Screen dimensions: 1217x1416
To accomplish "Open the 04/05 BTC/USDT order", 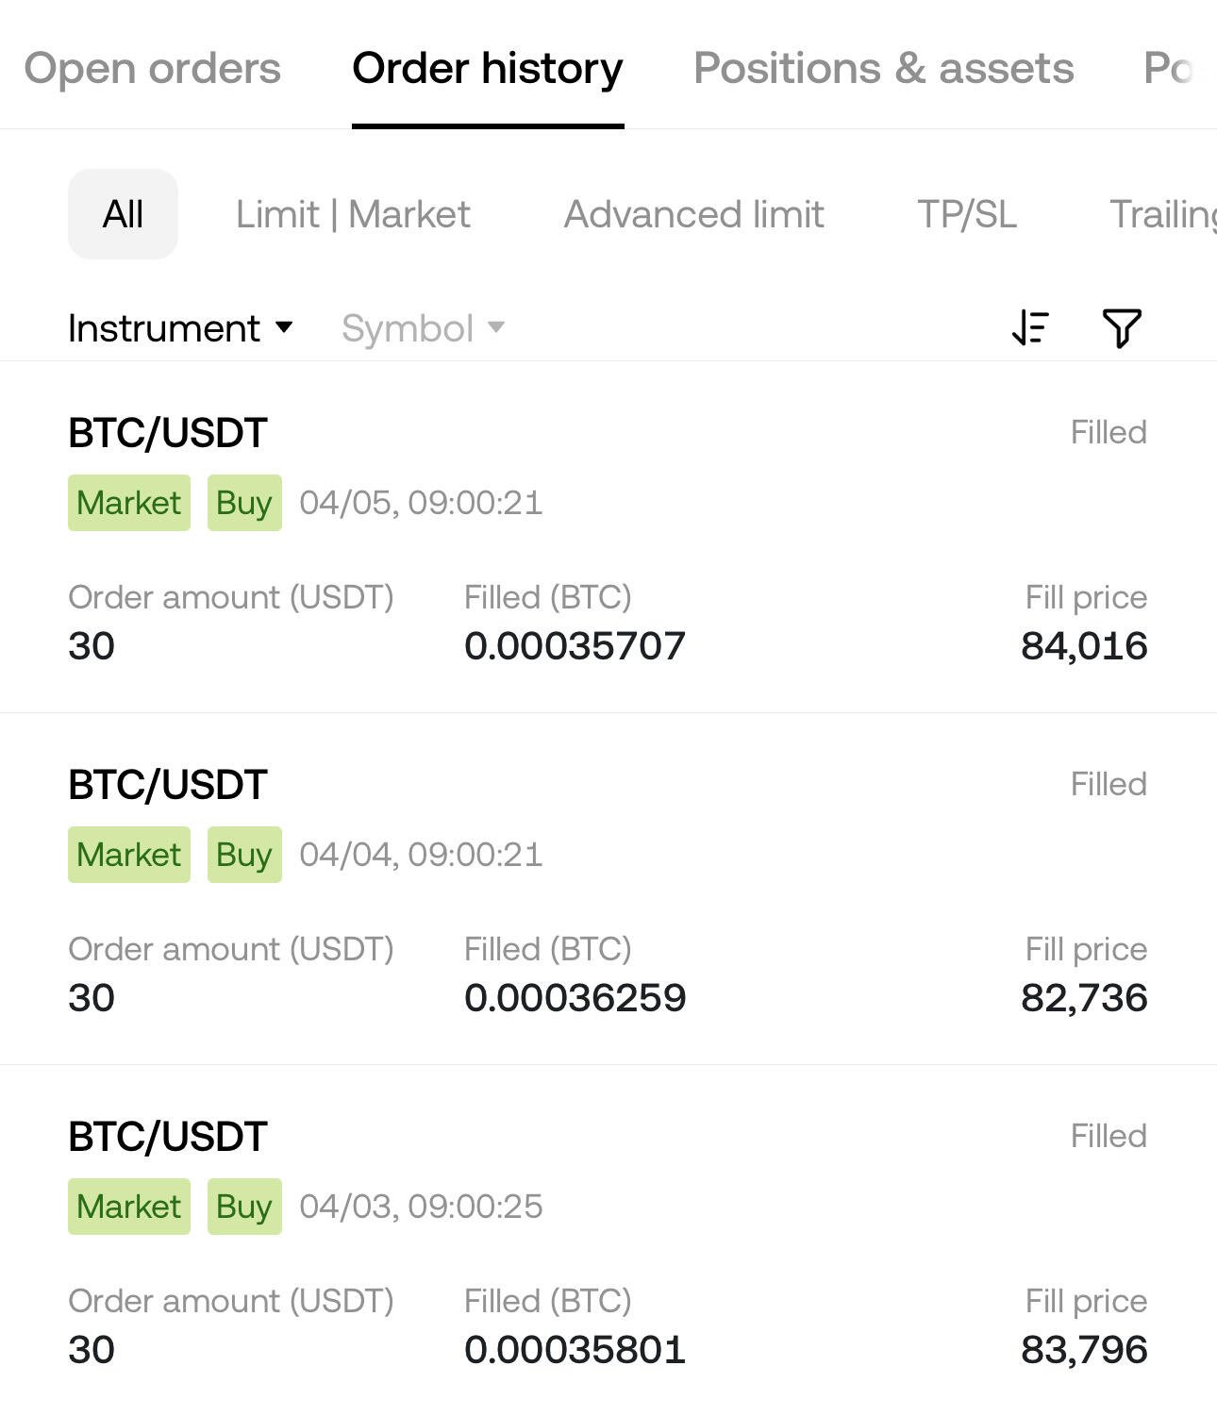I will [608, 537].
